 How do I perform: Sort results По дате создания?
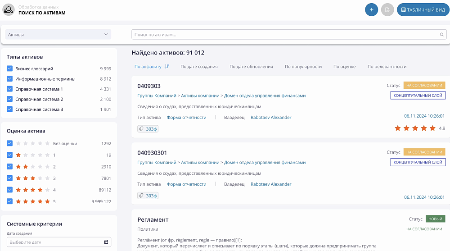pos(199,66)
